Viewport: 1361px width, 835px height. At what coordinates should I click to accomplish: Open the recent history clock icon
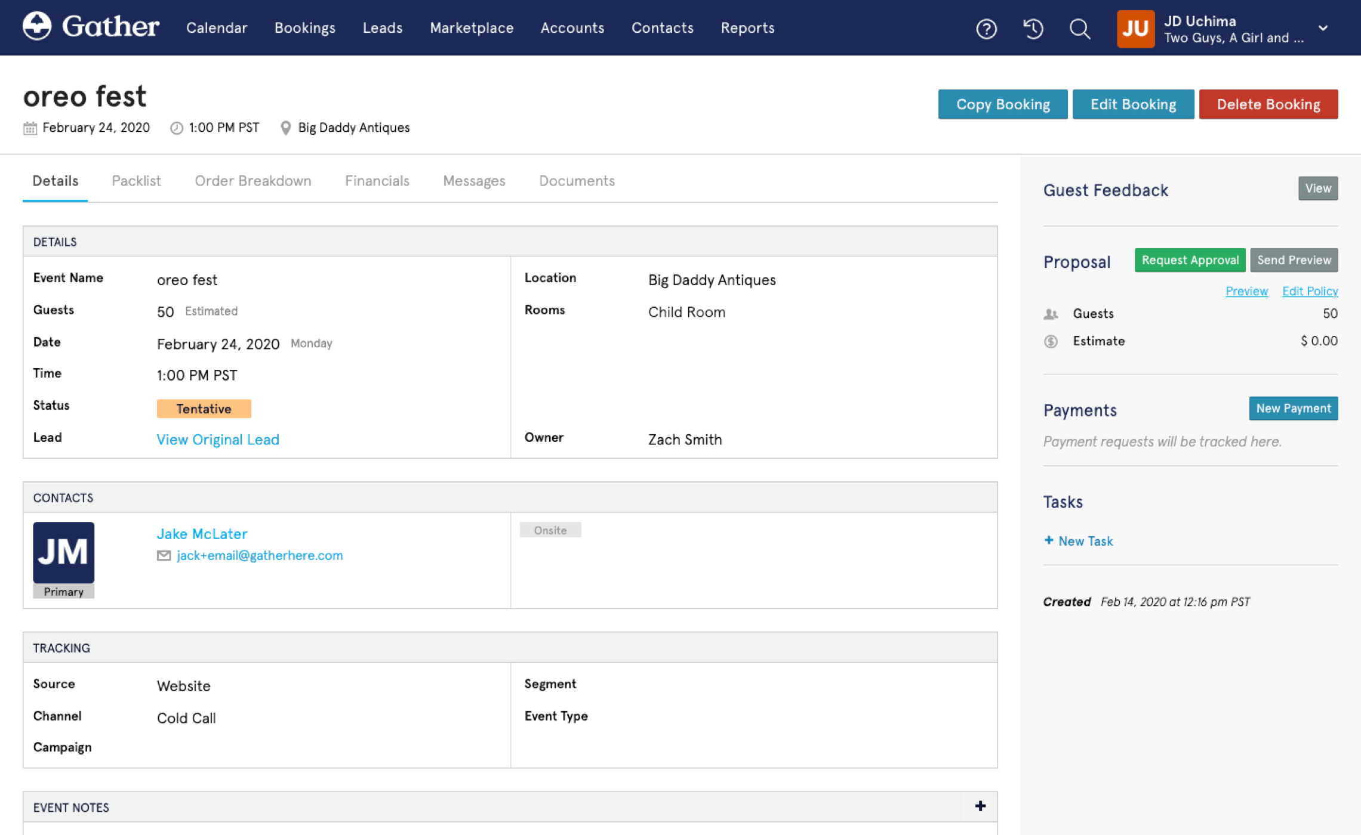1033,29
